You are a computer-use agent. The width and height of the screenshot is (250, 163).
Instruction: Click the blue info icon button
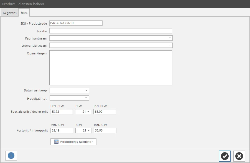[11, 156]
